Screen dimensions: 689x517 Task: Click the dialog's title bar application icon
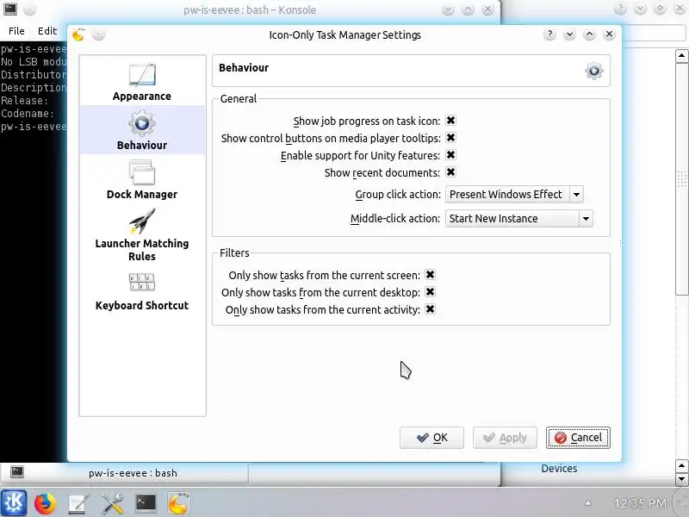tap(78, 34)
